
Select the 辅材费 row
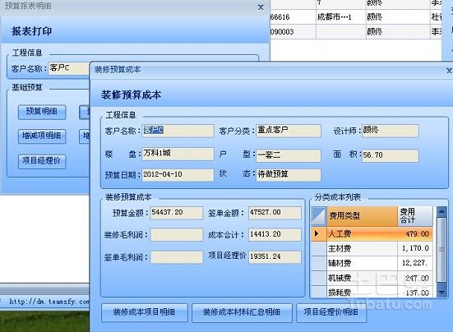(x=372, y=263)
